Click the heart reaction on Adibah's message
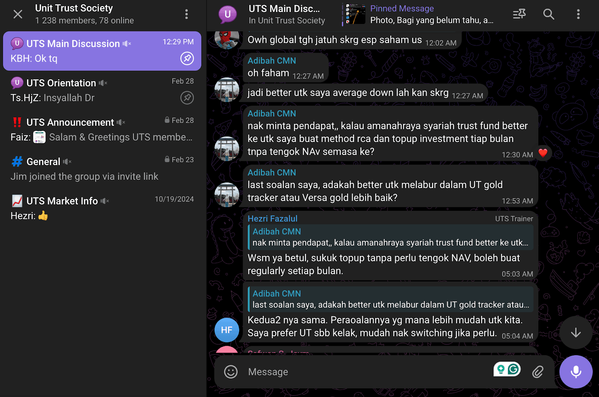This screenshot has width=599, height=397. (543, 153)
